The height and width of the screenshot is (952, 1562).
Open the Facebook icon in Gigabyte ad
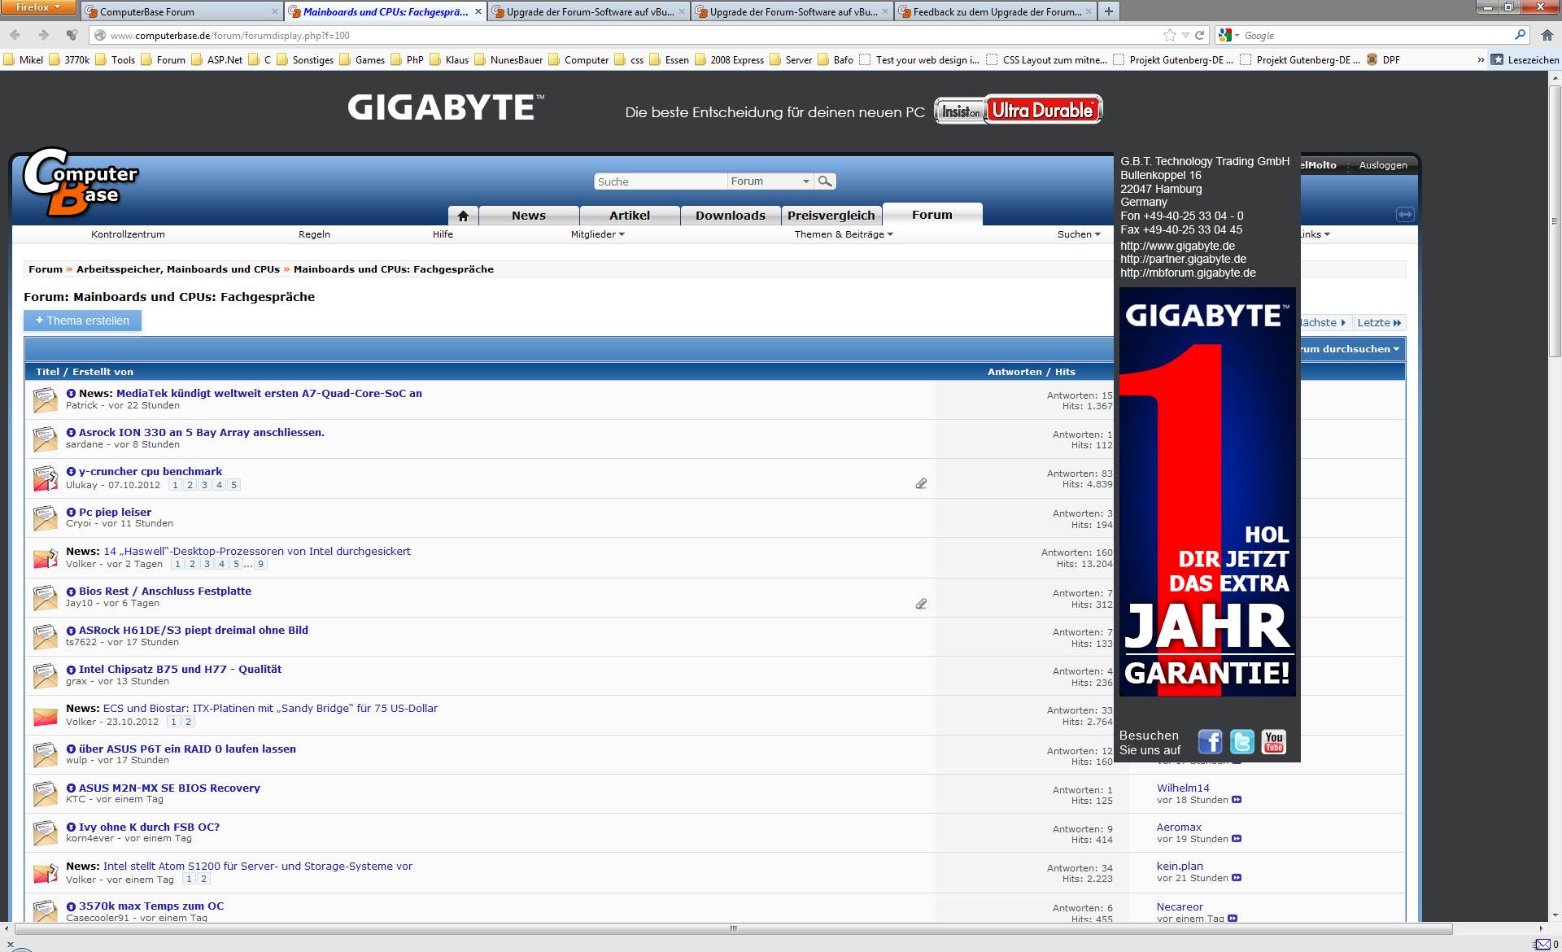[1210, 741]
